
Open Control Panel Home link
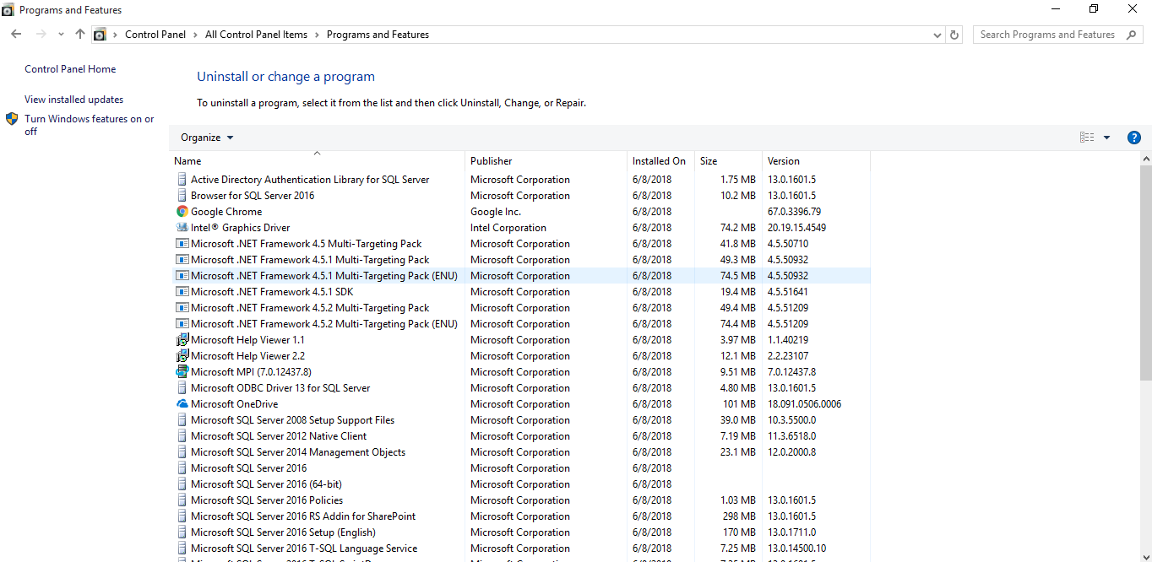tap(70, 69)
